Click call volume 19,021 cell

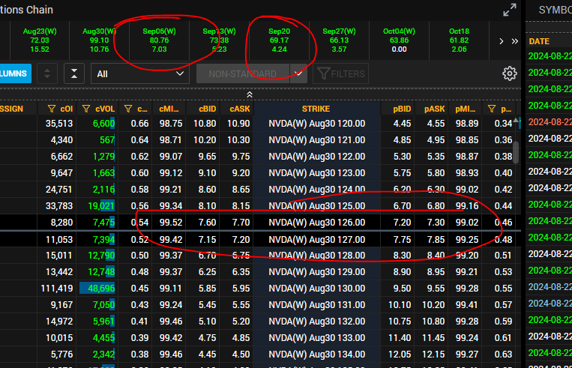tap(97, 206)
